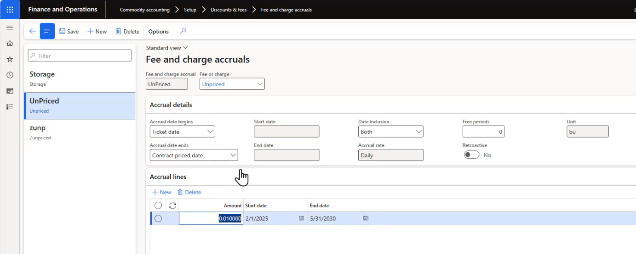Save the current record

pos(69,31)
